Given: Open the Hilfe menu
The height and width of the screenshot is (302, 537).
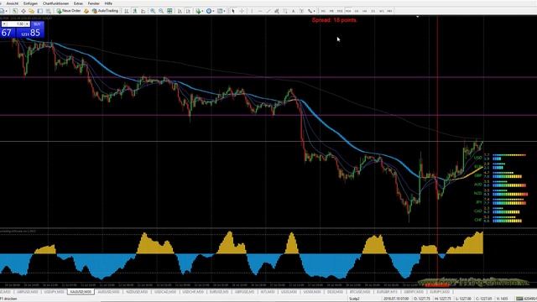Looking at the screenshot, I should [108, 3].
